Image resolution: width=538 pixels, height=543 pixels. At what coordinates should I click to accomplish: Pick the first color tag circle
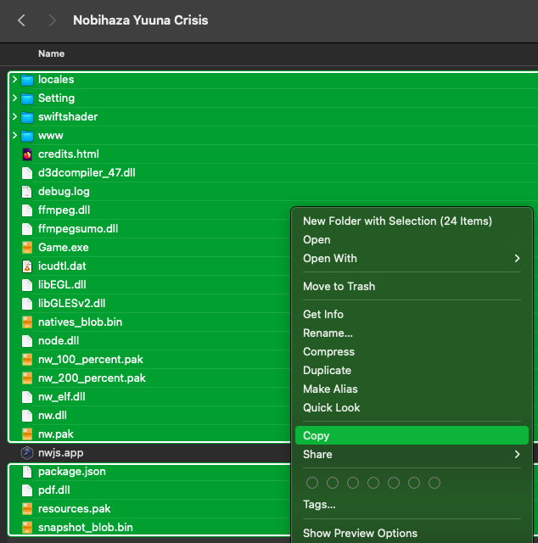[312, 483]
